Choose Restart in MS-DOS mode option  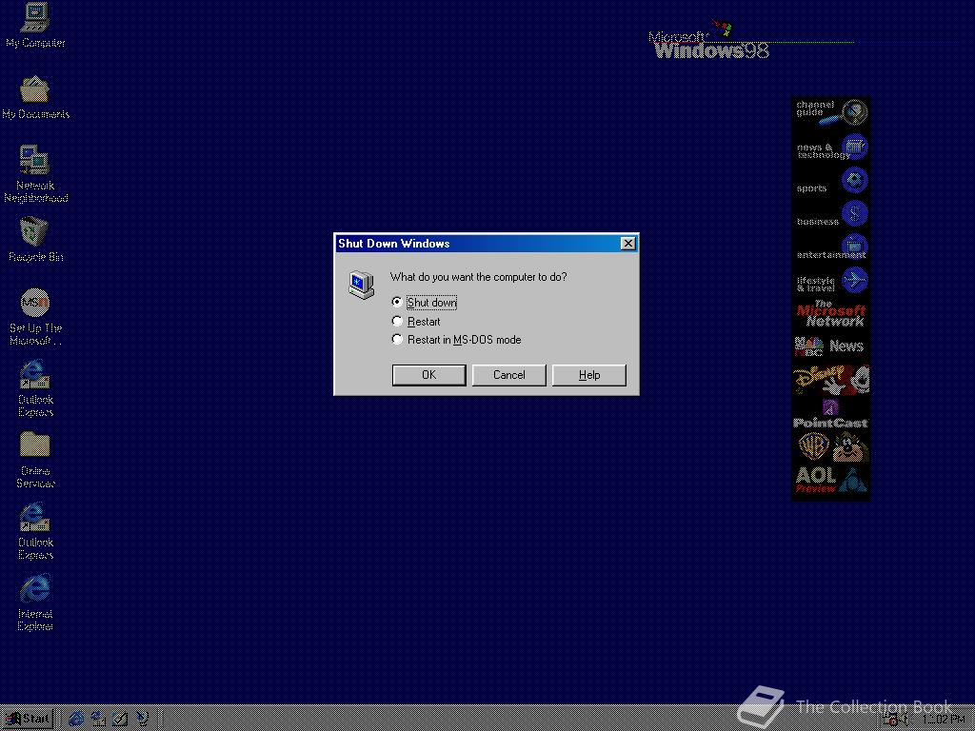pos(456,340)
